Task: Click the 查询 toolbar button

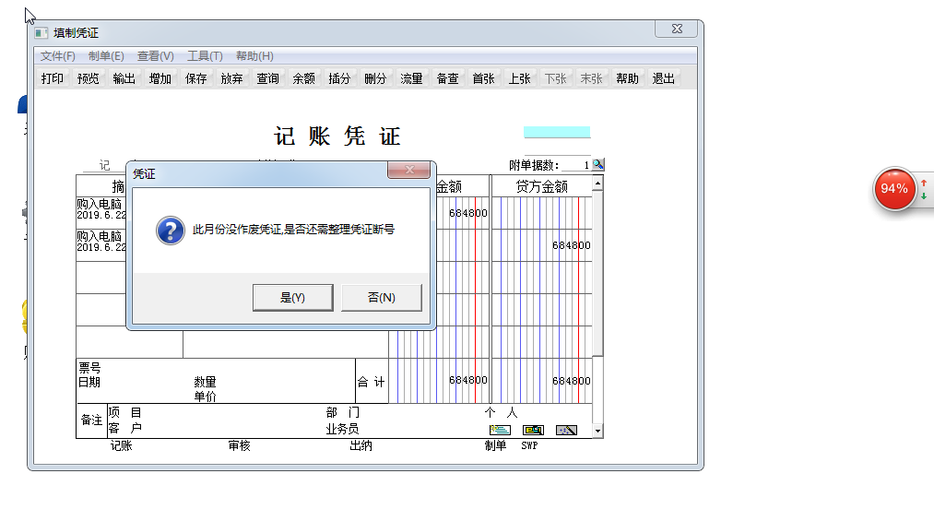Action: click(x=268, y=78)
